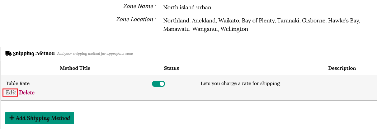377x129 pixels.
Task: Disable the Table Rate status toggle
Action: [158, 84]
